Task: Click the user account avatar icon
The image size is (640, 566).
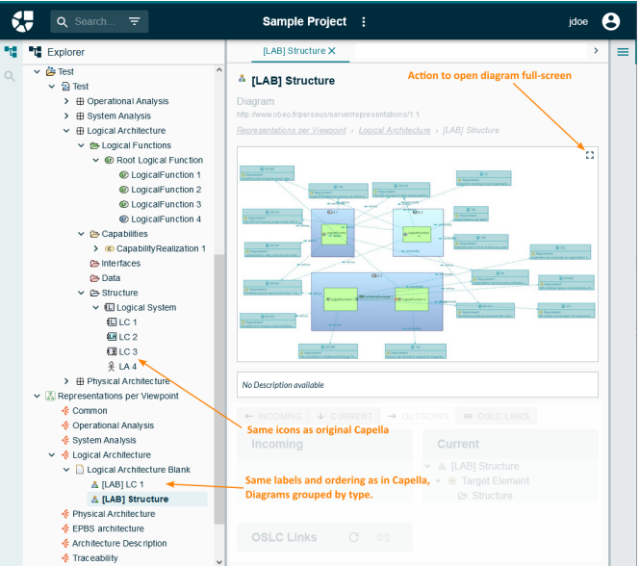Action: point(611,21)
